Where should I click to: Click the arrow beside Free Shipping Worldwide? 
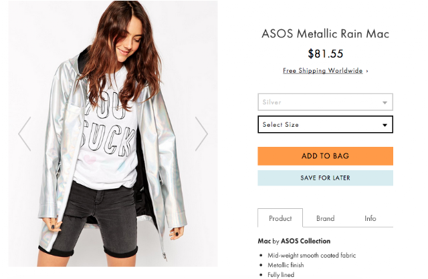[367, 71]
